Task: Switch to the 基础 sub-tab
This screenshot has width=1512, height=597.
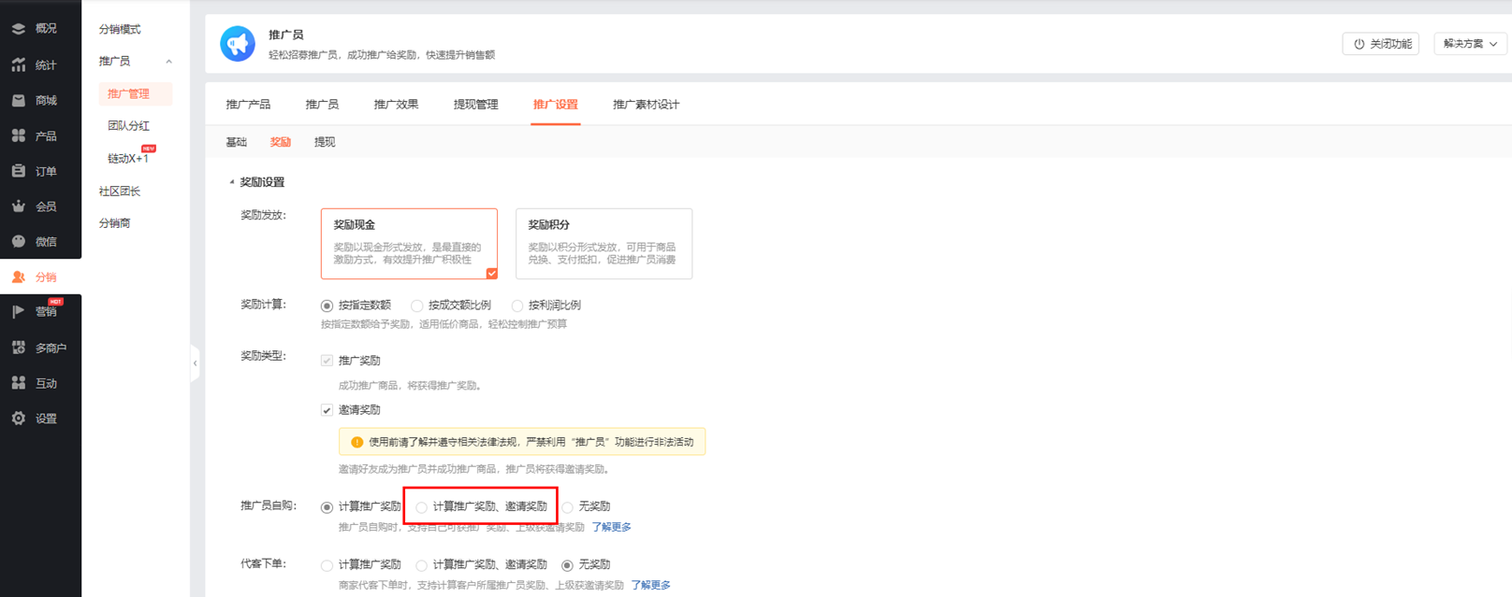Action: pos(236,142)
